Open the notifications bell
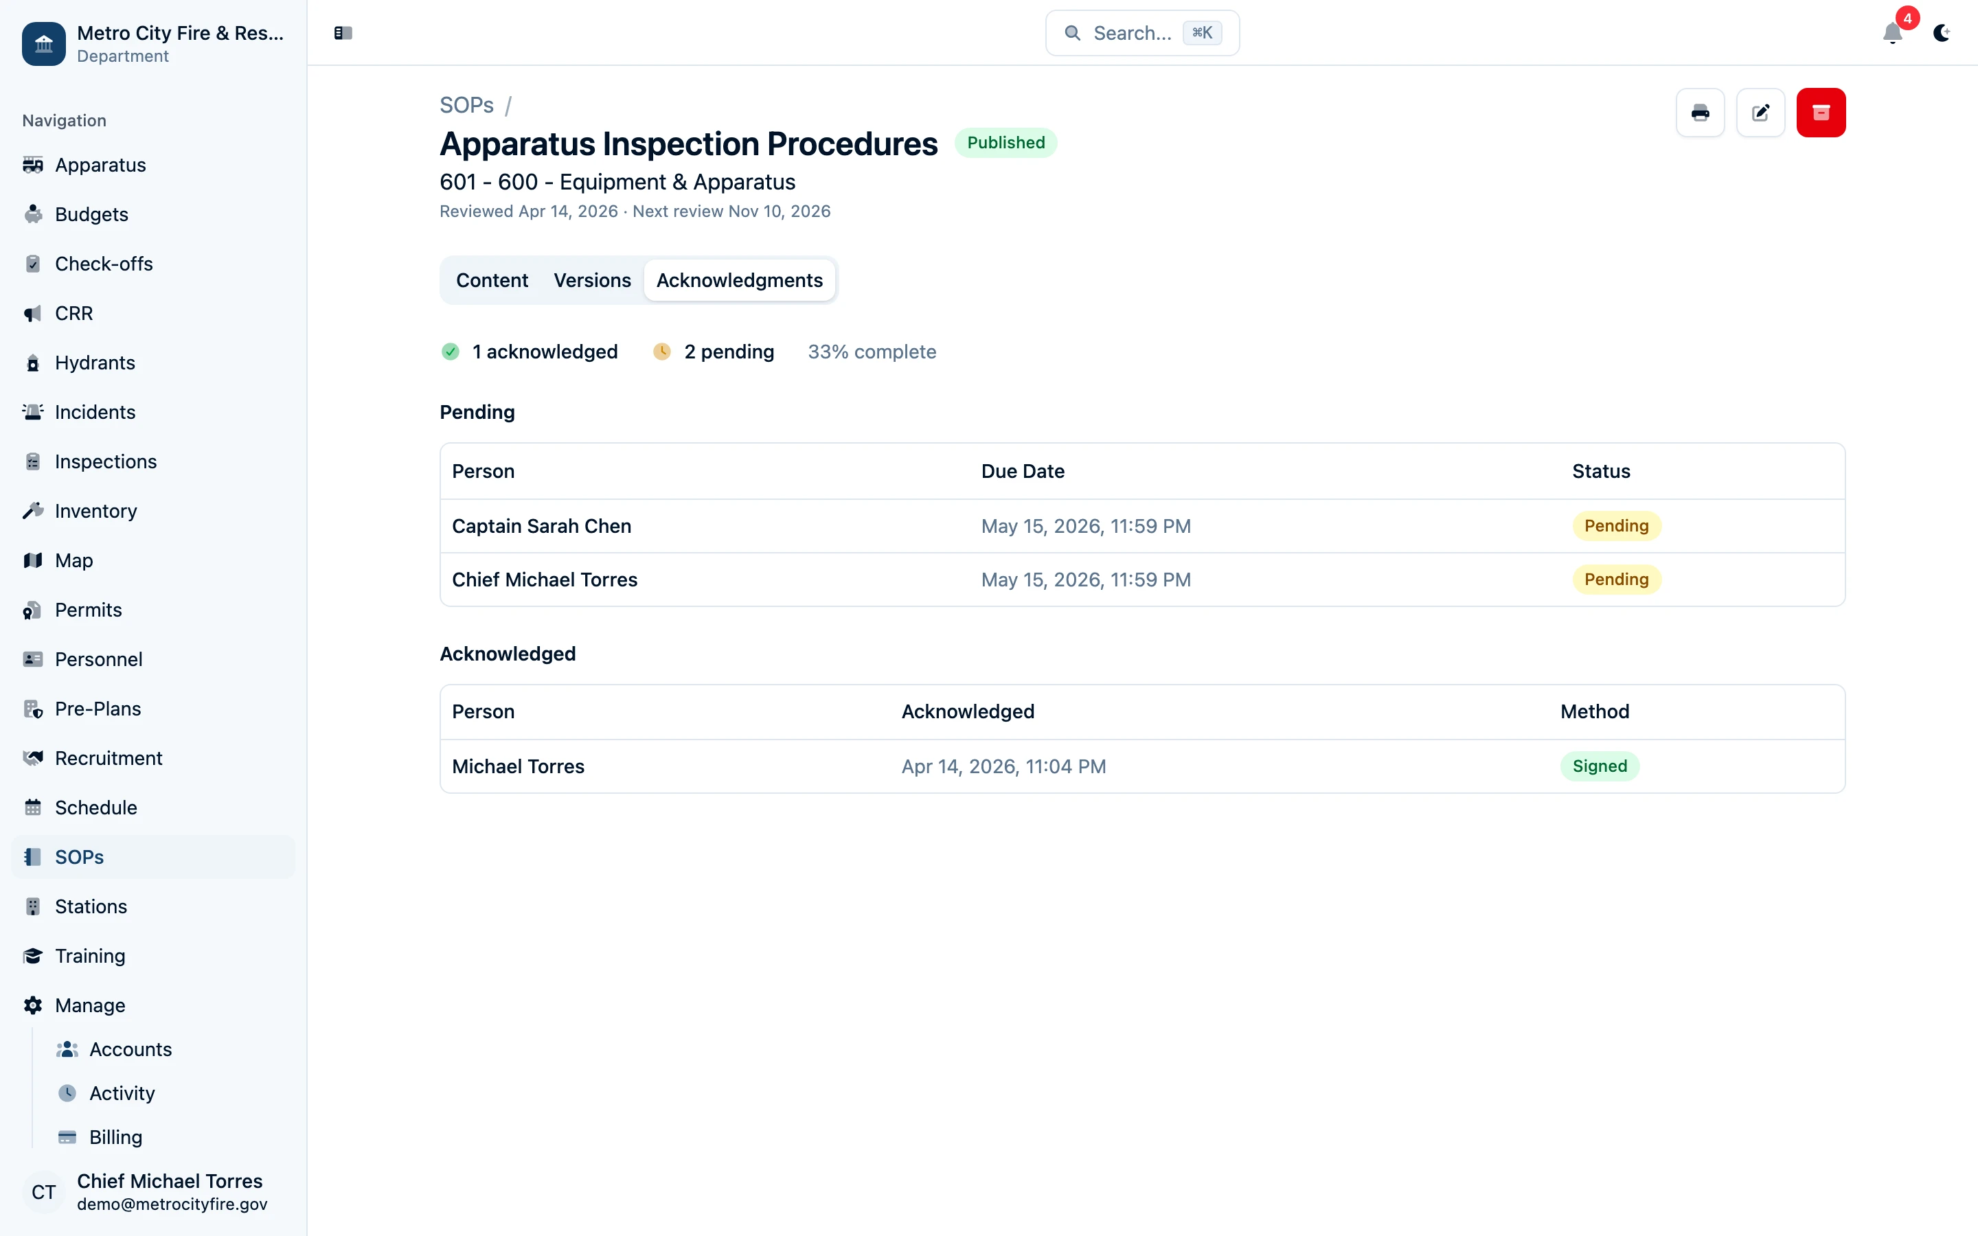Viewport: 1978px width, 1236px height. tap(1892, 33)
